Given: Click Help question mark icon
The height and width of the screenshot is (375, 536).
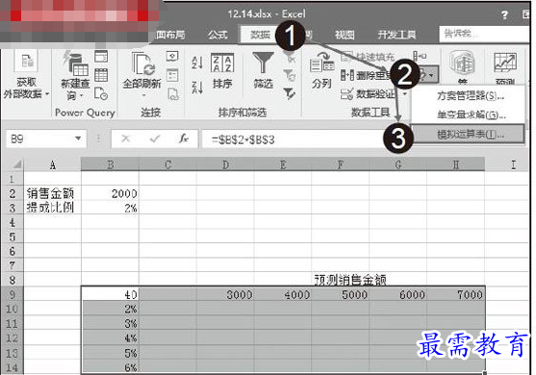Looking at the screenshot, I should point(504,14).
